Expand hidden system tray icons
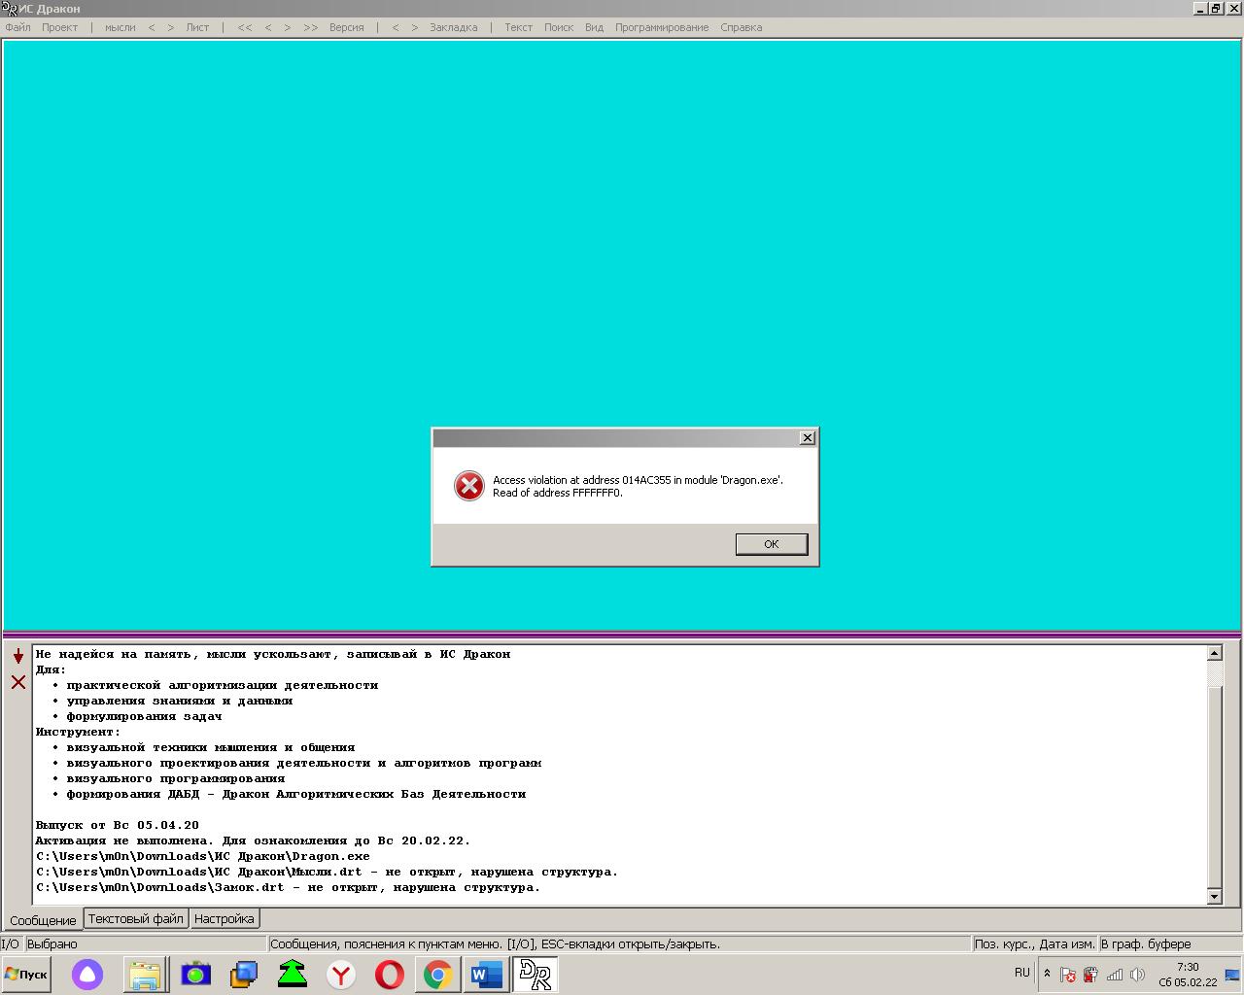The height and width of the screenshot is (995, 1244). click(1047, 974)
